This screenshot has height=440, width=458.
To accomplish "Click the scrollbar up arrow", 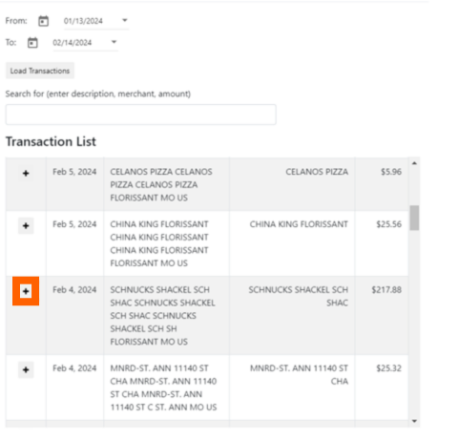I will pyautogui.click(x=414, y=163).
